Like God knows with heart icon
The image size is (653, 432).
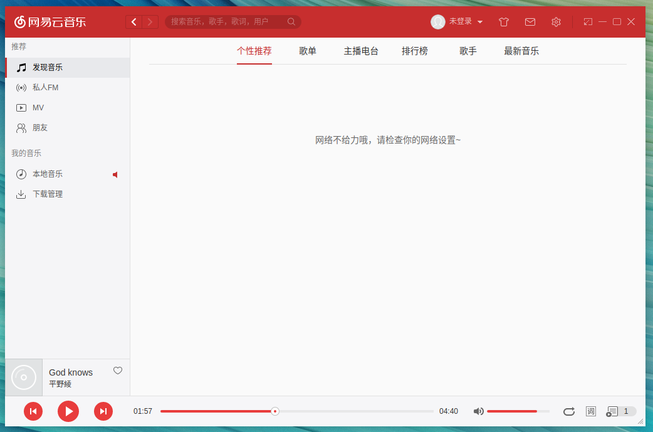[118, 371]
